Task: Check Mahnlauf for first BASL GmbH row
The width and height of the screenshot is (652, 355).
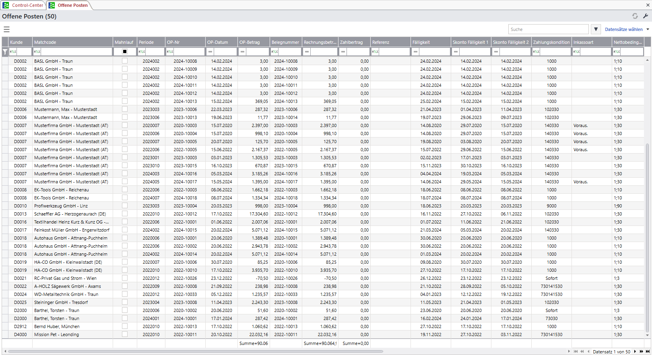Action: pyautogui.click(x=125, y=61)
